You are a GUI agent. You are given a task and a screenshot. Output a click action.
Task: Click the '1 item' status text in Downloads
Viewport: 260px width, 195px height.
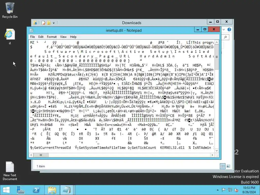click(x=41, y=166)
